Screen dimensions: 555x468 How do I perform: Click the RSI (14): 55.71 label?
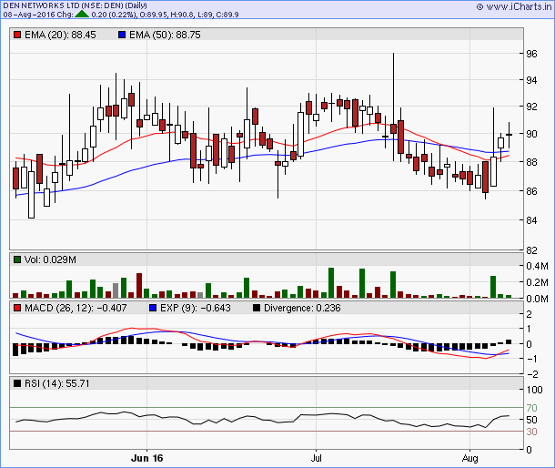tap(57, 383)
